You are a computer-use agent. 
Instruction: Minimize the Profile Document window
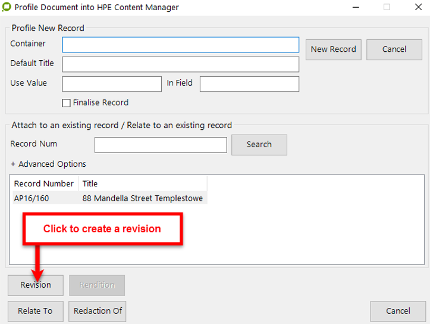[355, 8]
